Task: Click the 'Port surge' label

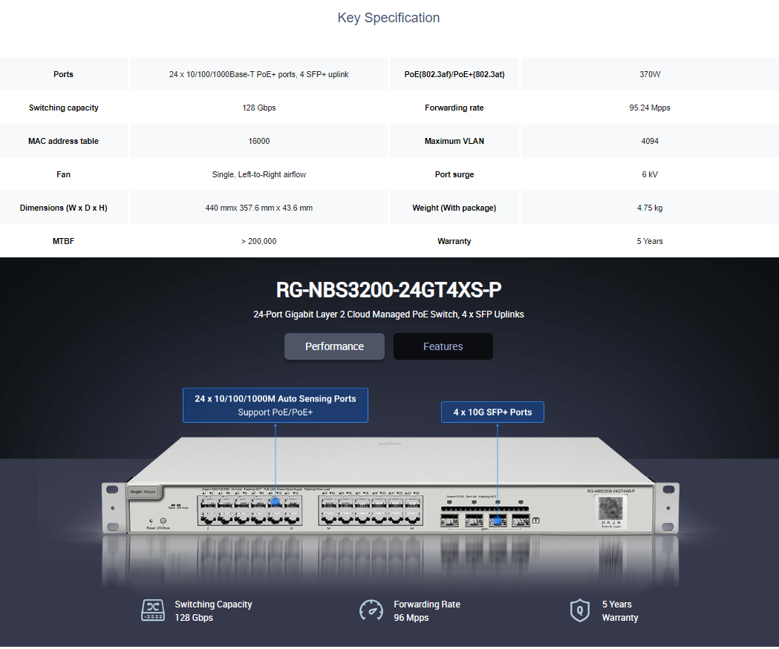Action: (x=454, y=174)
